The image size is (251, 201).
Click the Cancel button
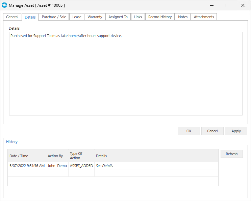tap(212, 131)
